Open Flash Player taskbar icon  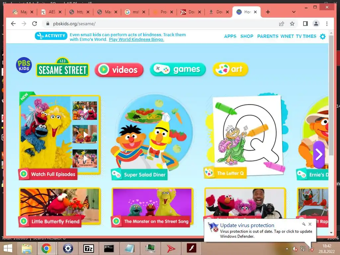click(x=192, y=248)
